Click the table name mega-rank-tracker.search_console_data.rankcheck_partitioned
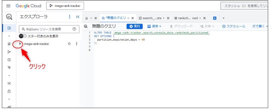Screen dimensions: 271x111 tap(162, 33)
